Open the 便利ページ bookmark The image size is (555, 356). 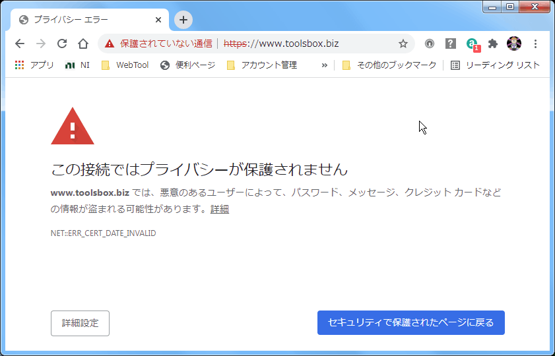187,65
